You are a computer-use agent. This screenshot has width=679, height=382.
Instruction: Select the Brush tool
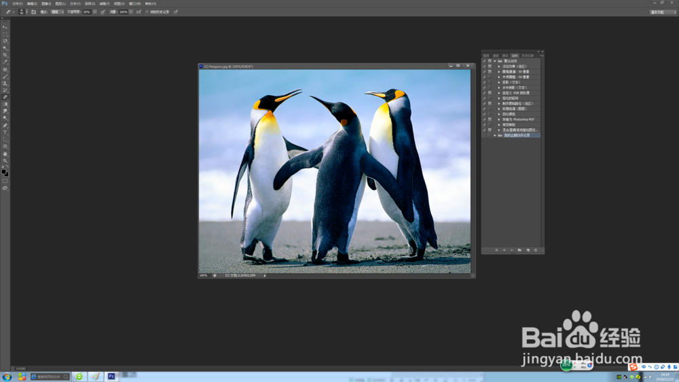(x=5, y=77)
